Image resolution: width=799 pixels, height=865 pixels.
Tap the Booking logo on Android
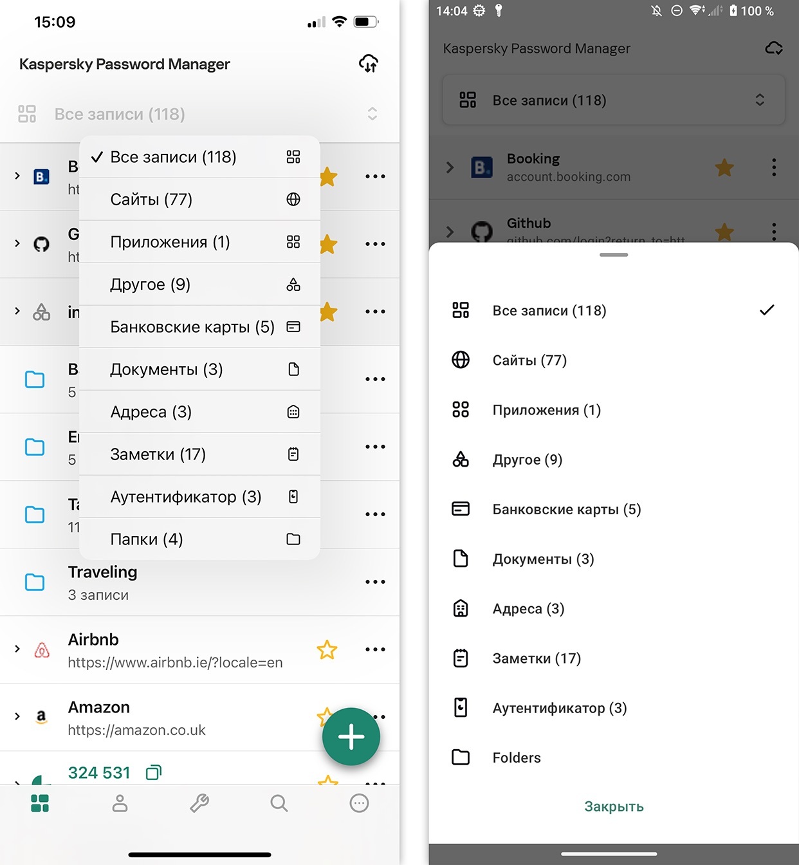click(482, 167)
